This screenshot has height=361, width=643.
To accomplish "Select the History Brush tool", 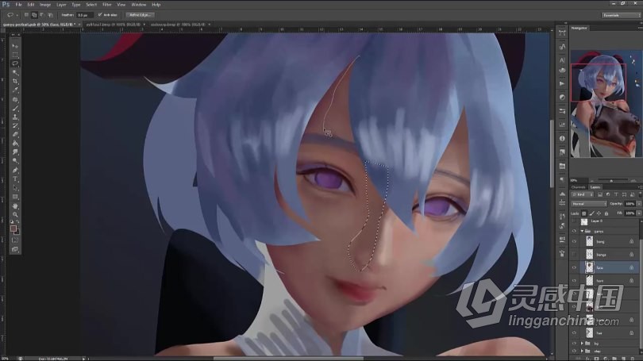I will (x=15, y=126).
